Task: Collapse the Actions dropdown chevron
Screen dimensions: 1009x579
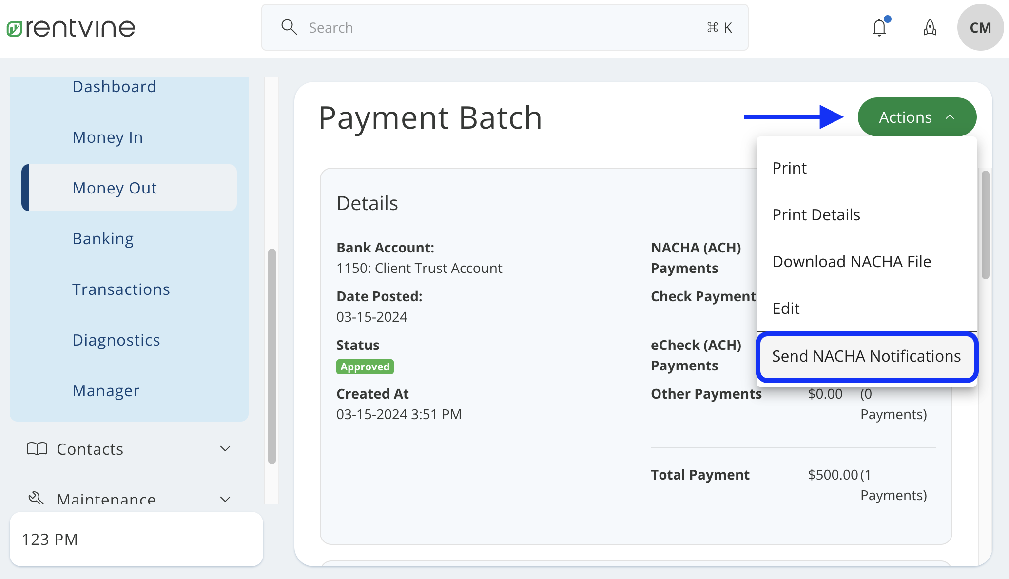Action: [x=949, y=117]
